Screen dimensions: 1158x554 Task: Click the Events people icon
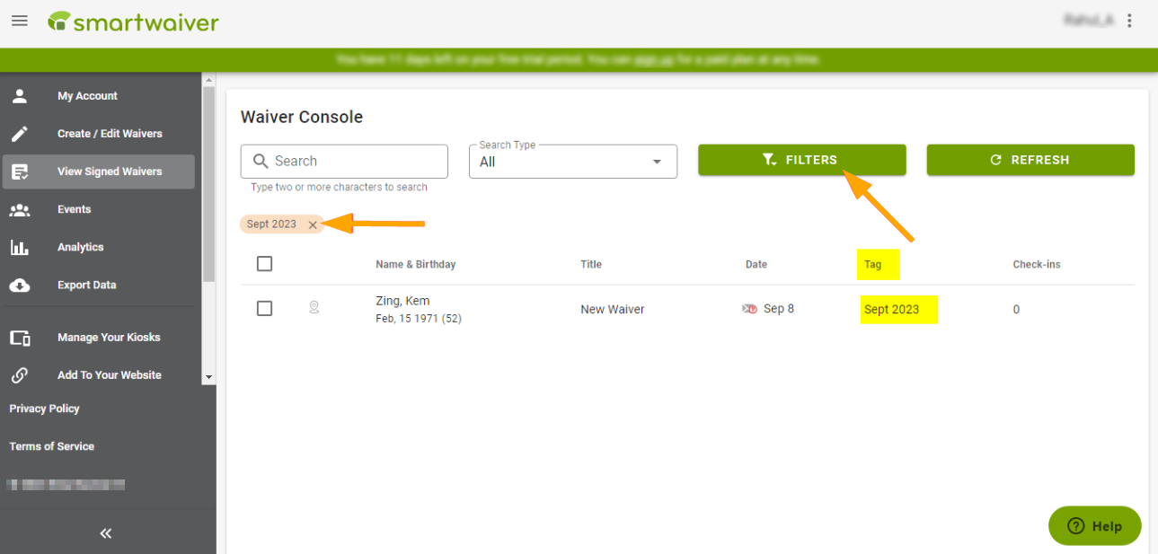pos(20,209)
